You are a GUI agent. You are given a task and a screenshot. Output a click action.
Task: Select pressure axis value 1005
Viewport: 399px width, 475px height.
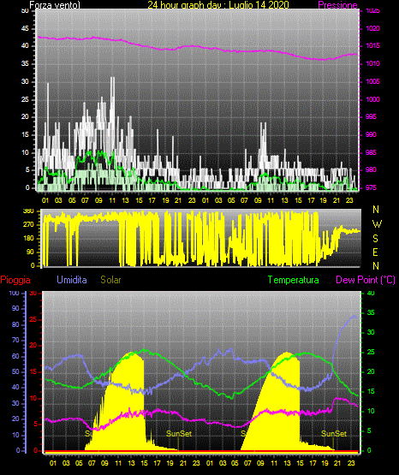[x=373, y=81]
